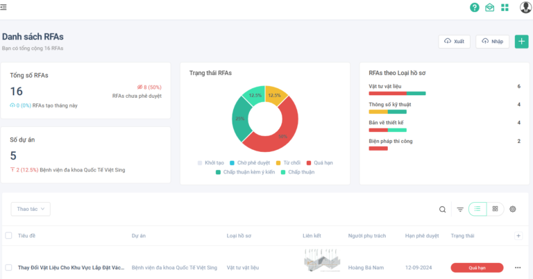
Task: Collapse the sidebar menu icon
Action: coord(3,7)
